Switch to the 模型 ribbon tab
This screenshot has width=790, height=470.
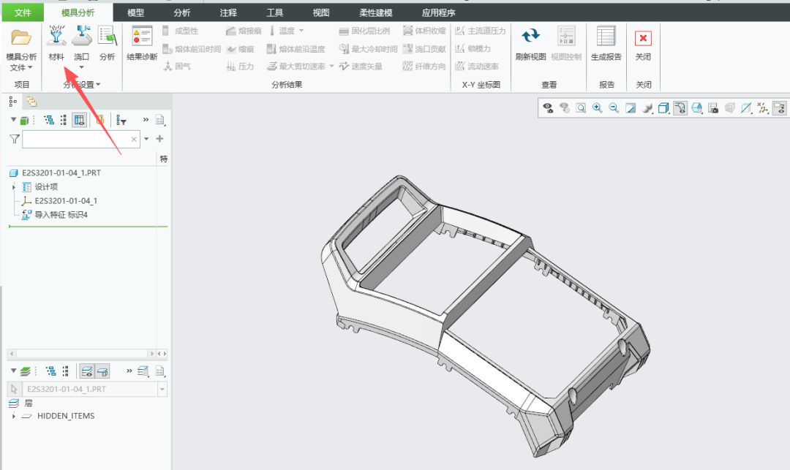click(135, 12)
